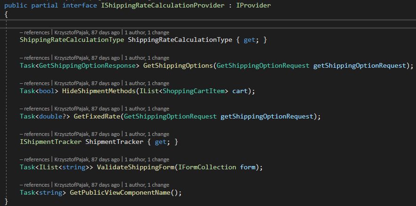
Task: Click the 'double' type keyword
Action: 50,116
